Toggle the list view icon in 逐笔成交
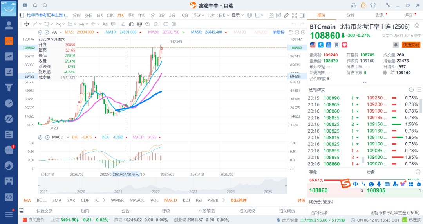 (x=419, y=90)
